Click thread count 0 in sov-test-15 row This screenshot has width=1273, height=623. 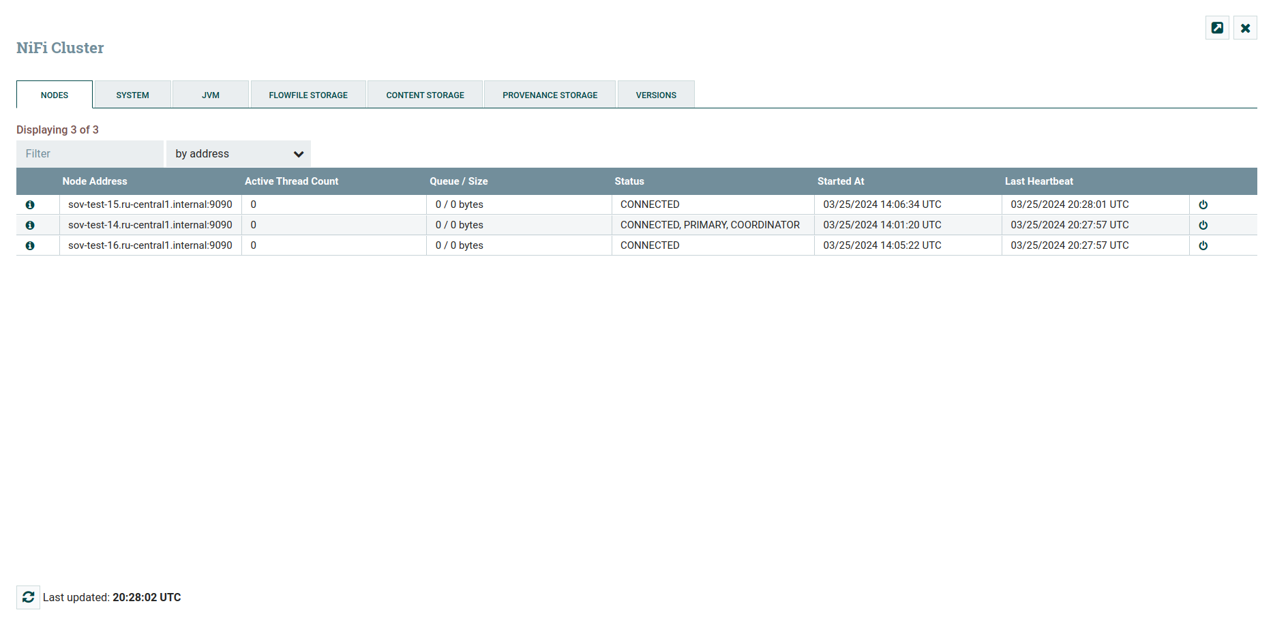254,204
